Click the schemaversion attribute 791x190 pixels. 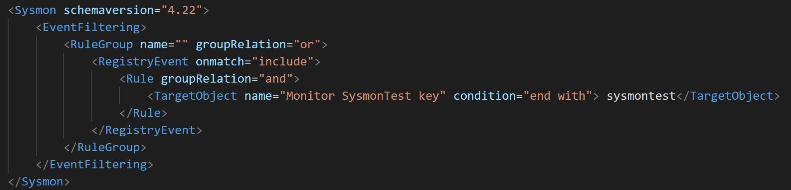click(109, 10)
